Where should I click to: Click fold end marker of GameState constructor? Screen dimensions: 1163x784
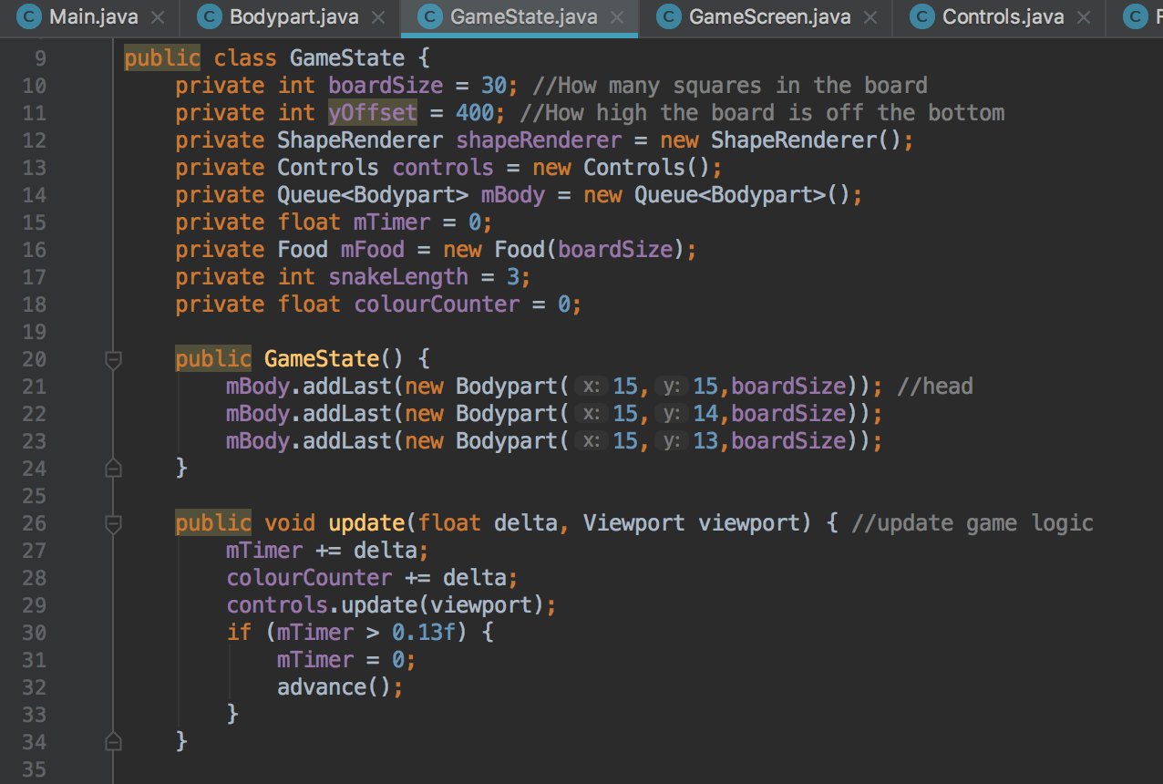(113, 469)
